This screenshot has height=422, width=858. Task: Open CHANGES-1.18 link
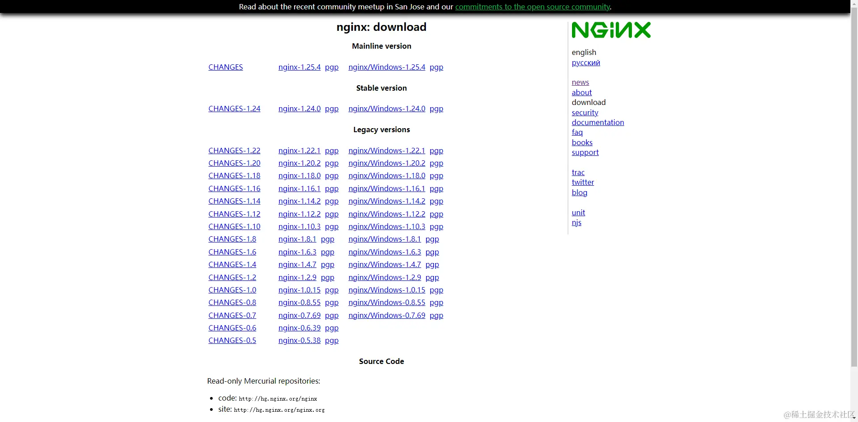point(234,175)
